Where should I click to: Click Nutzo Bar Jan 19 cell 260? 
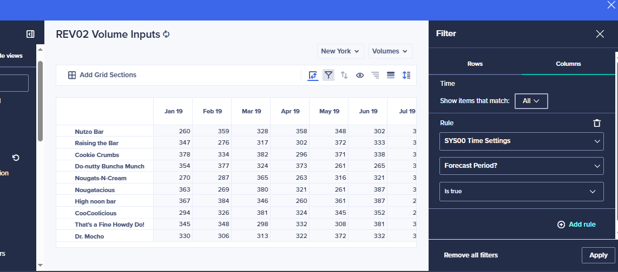tap(173, 131)
